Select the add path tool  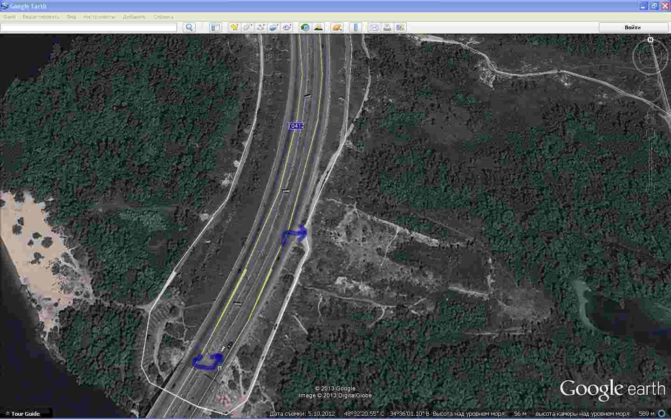pos(260,27)
